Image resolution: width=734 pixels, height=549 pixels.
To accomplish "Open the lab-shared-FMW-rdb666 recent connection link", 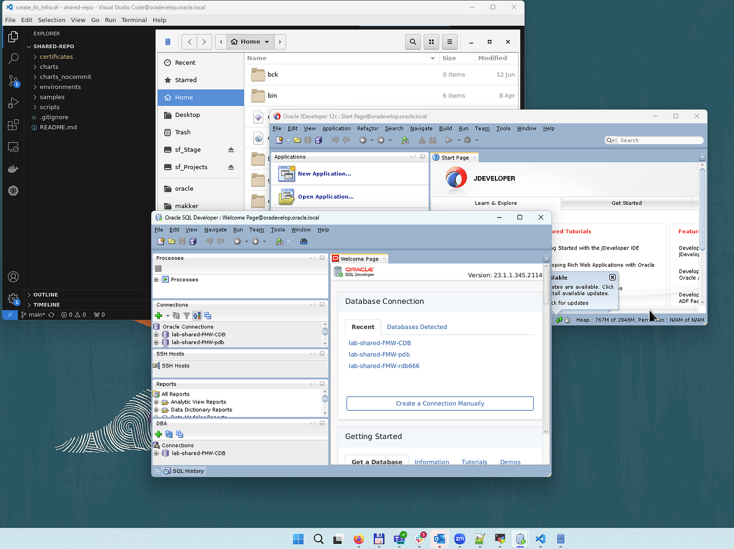I will [x=384, y=366].
